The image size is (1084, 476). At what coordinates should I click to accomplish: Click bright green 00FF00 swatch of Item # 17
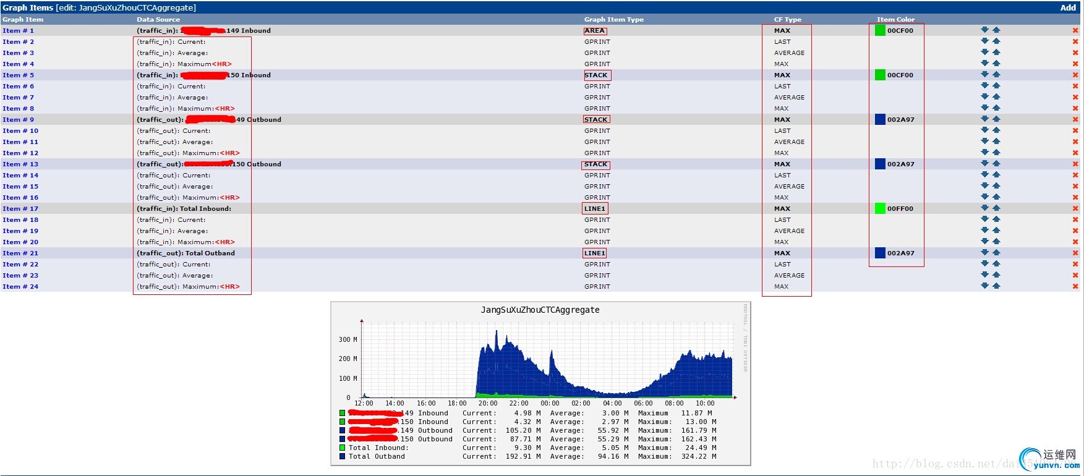(x=880, y=208)
